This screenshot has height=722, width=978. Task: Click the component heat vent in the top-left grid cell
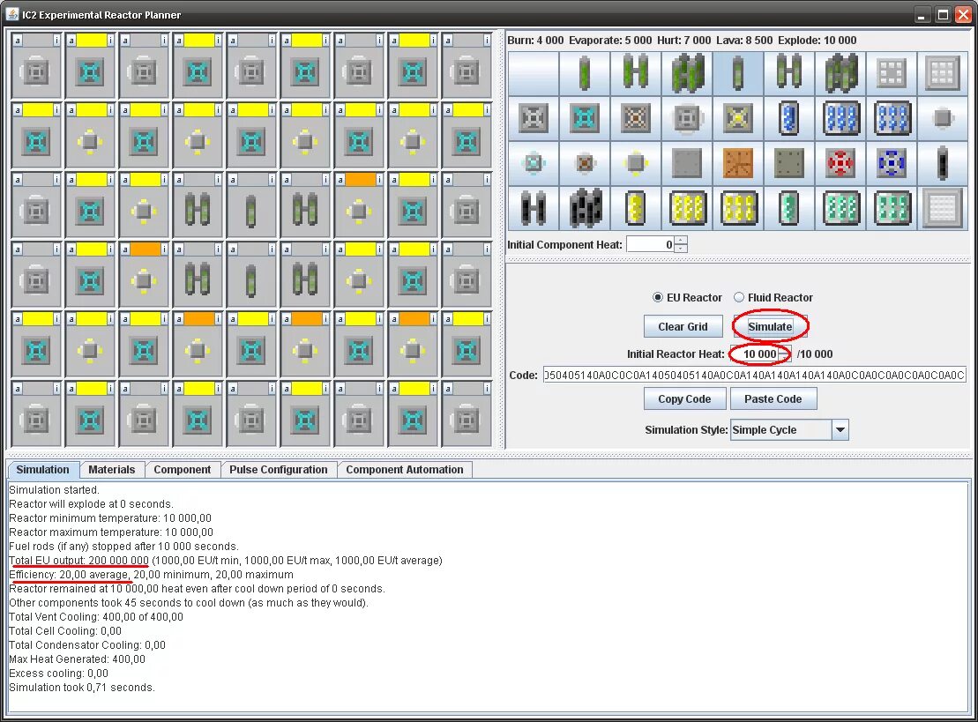(36, 72)
